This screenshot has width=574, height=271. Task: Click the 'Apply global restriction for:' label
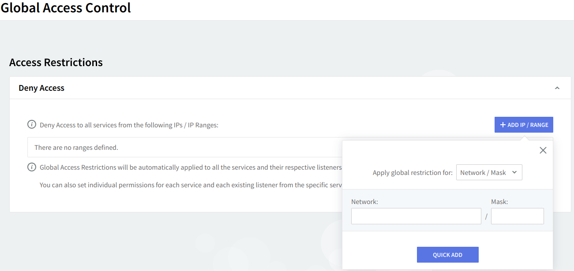413,173
